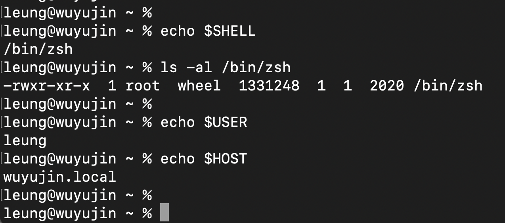This screenshot has height=223, width=505.
Task: Click the $HOST variable name
Action: coord(226,159)
